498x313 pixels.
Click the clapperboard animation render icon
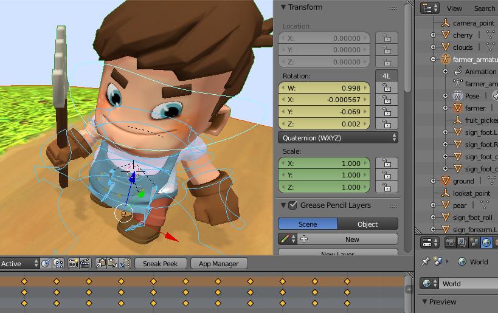85,264
